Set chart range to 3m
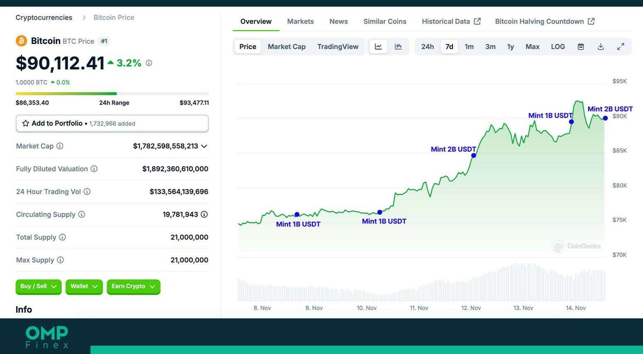 coord(490,46)
